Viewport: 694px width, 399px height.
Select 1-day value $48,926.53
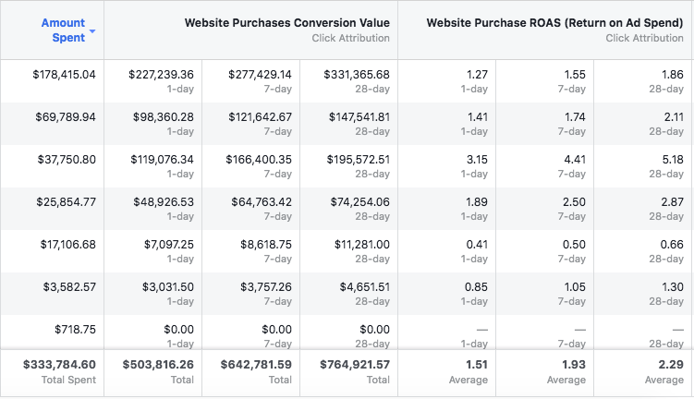(164, 201)
